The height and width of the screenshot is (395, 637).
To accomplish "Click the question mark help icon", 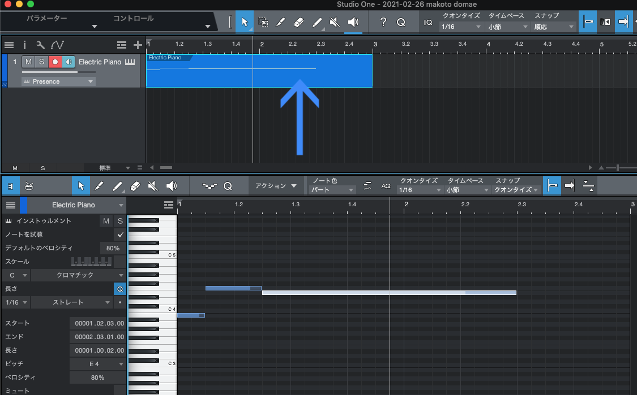I will [383, 22].
